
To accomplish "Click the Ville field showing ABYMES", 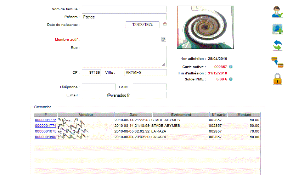I will tap(146, 73).
